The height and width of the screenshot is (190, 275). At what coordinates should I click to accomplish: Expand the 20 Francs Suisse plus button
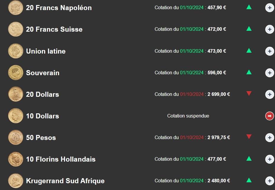click(x=269, y=29)
